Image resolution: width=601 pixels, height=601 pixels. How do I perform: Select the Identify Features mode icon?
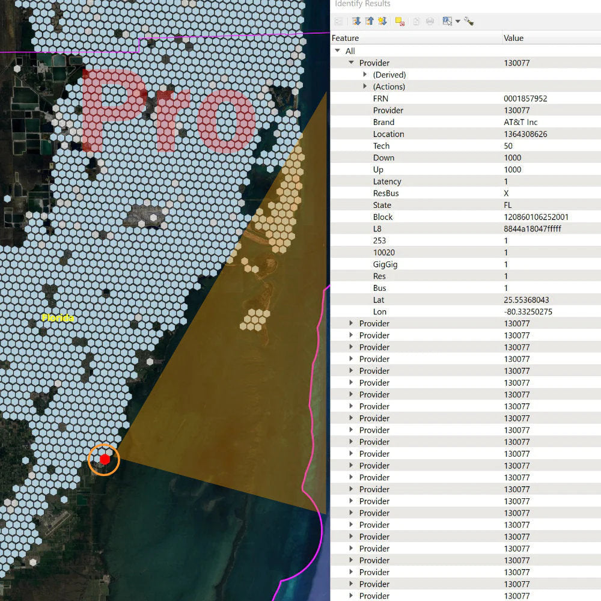click(447, 21)
